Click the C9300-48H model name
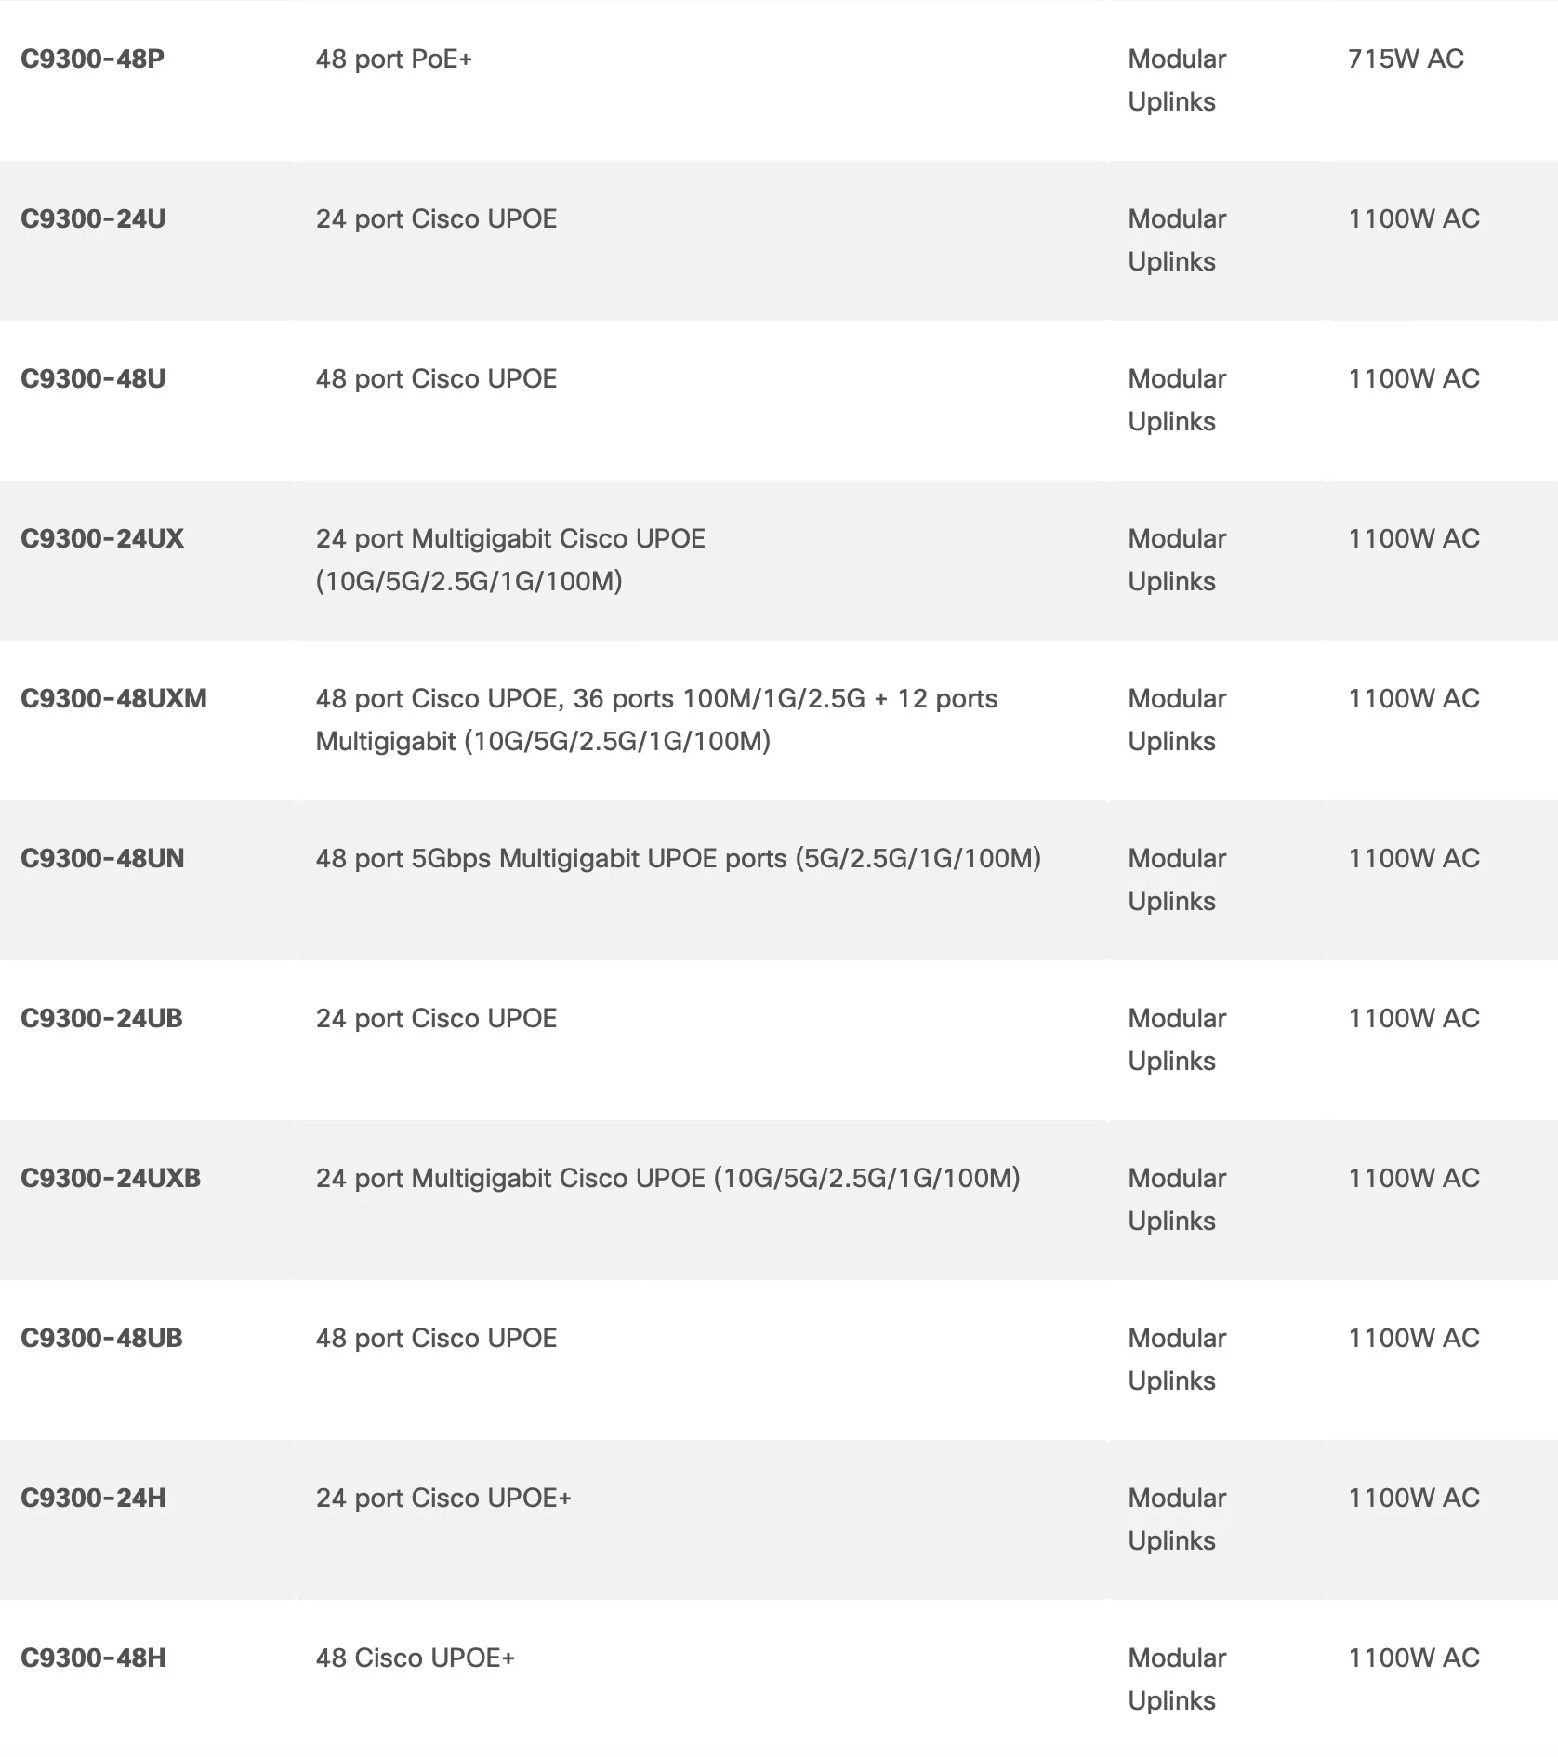This screenshot has height=1757, width=1558. click(x=93, y=1658)
